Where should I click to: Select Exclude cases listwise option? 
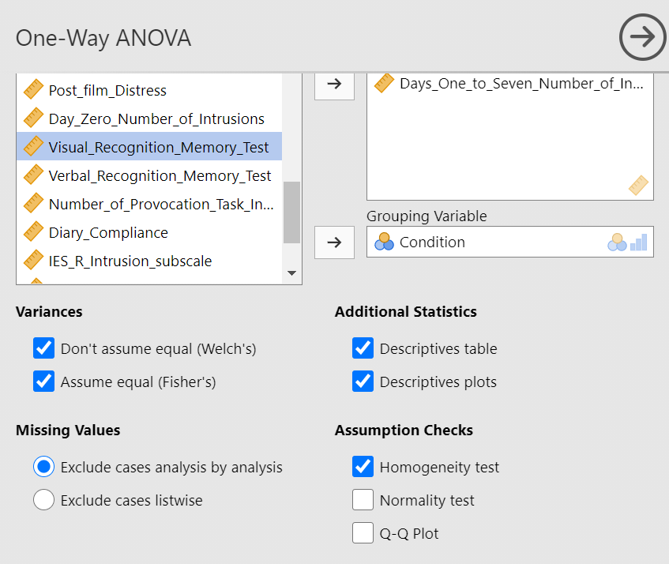(44, 499)
